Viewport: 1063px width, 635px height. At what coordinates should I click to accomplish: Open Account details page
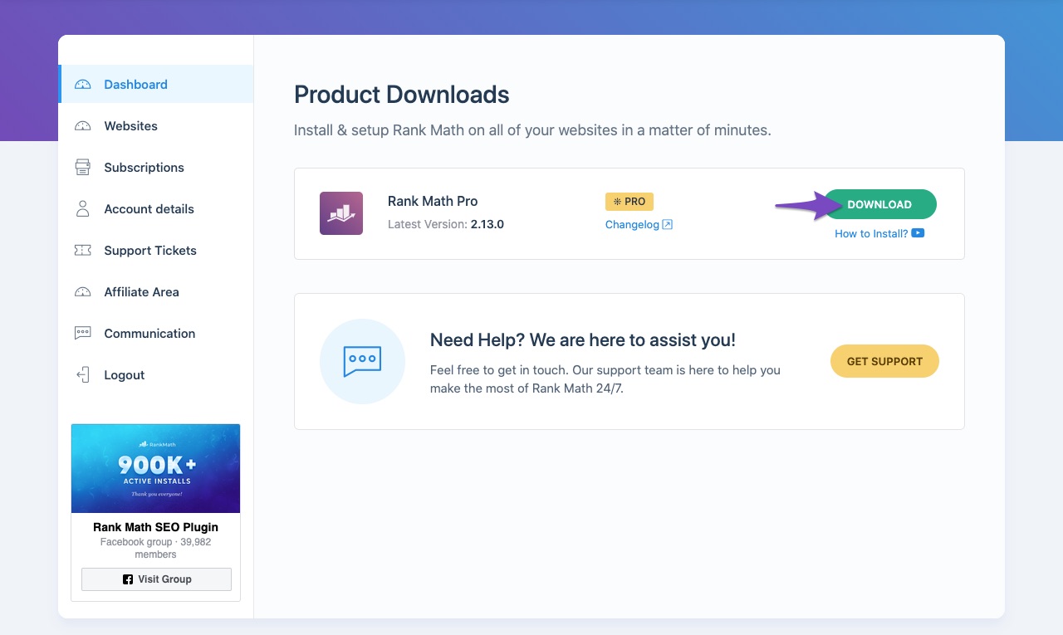(x=149, y=209)
